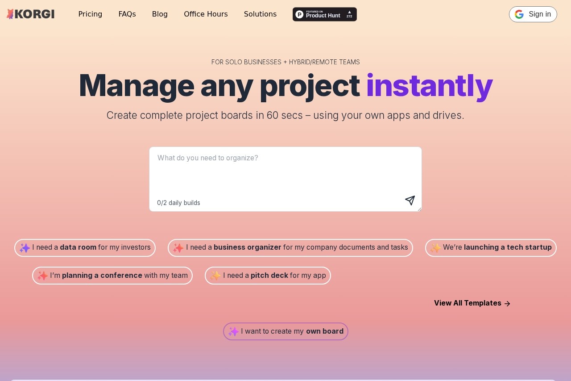The image size is (571, 381).
Task: Choose the planning a conference suggestion
Action: 112,276
